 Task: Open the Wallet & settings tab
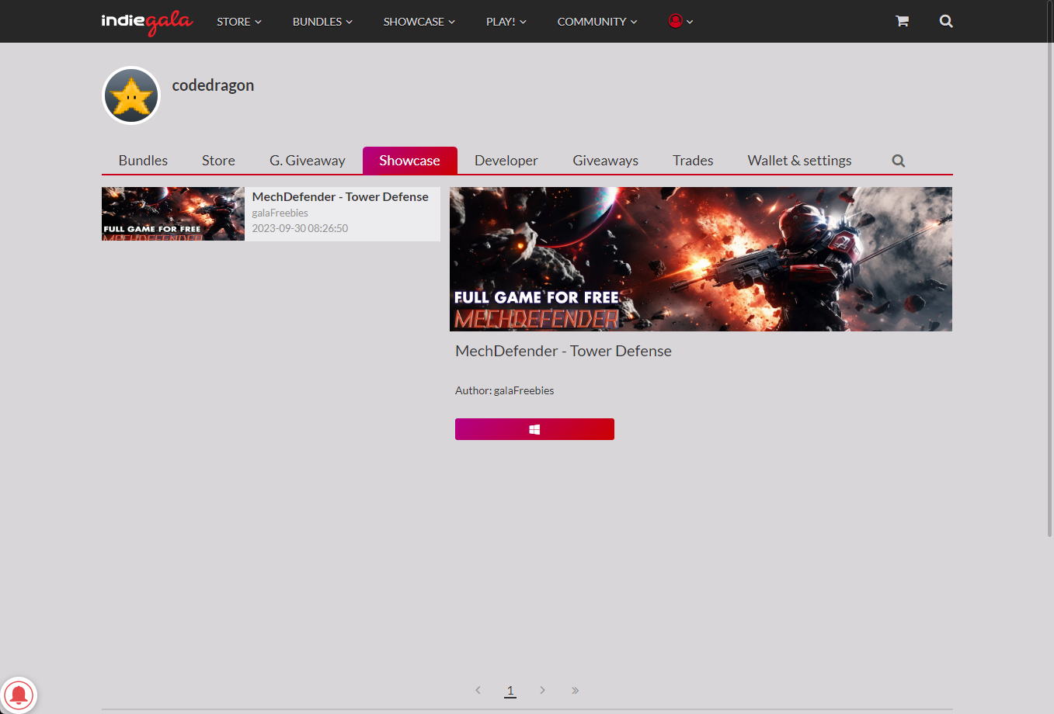(x=799, y=161)
